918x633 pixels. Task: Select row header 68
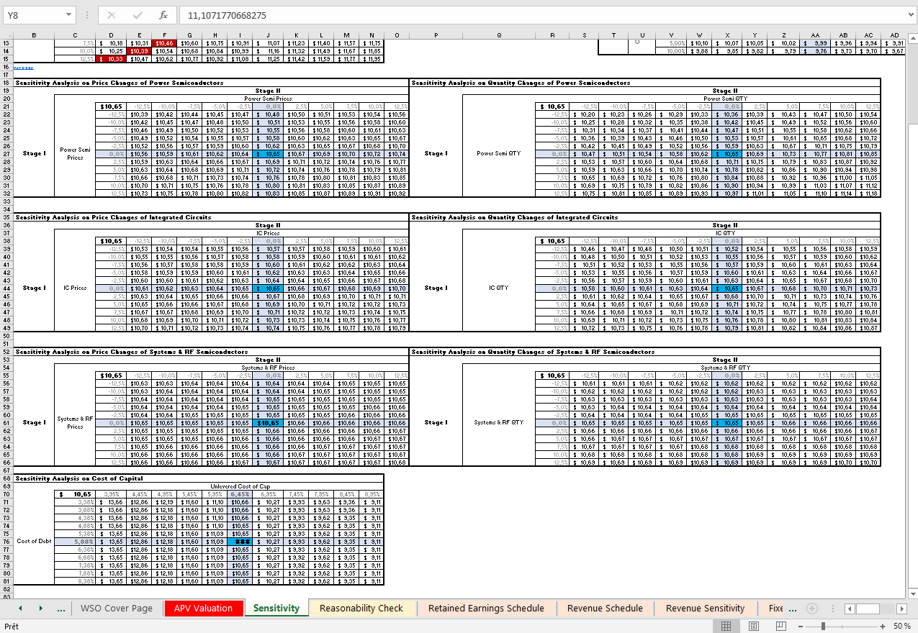pyautogui.click(x=6, y=478)
